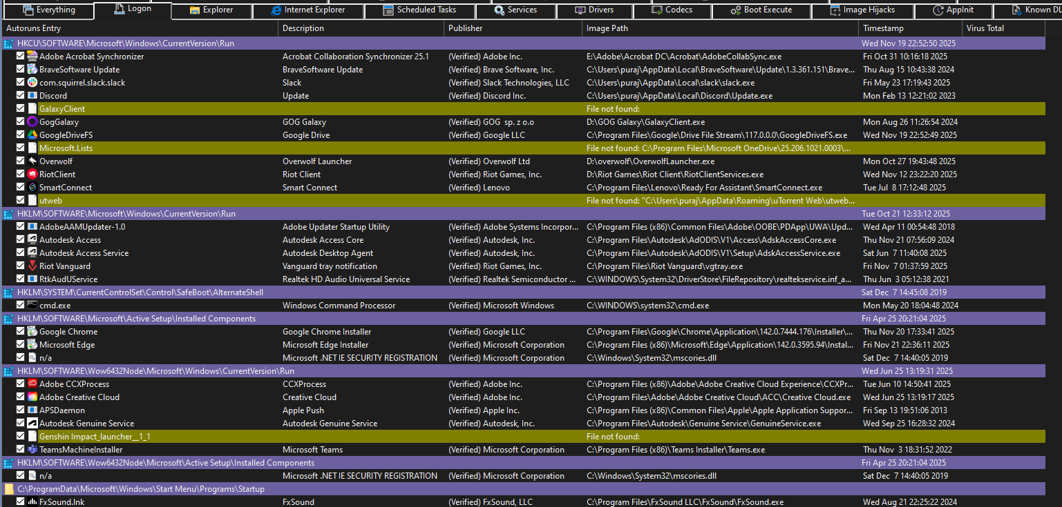The height and width of the screenshot is (507, 1062).
Task: Sort by the Timestamp column header
Action: (x=910, y=28)
